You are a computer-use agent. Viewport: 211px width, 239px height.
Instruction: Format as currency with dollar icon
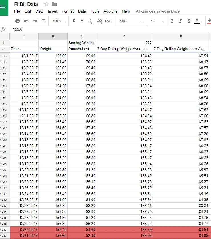[74, 21]
